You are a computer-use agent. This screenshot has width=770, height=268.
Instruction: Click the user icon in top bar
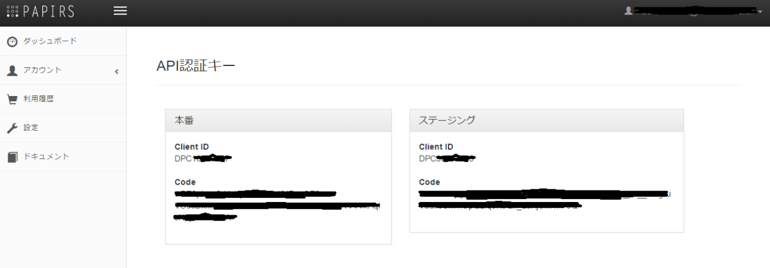[628, 11]
